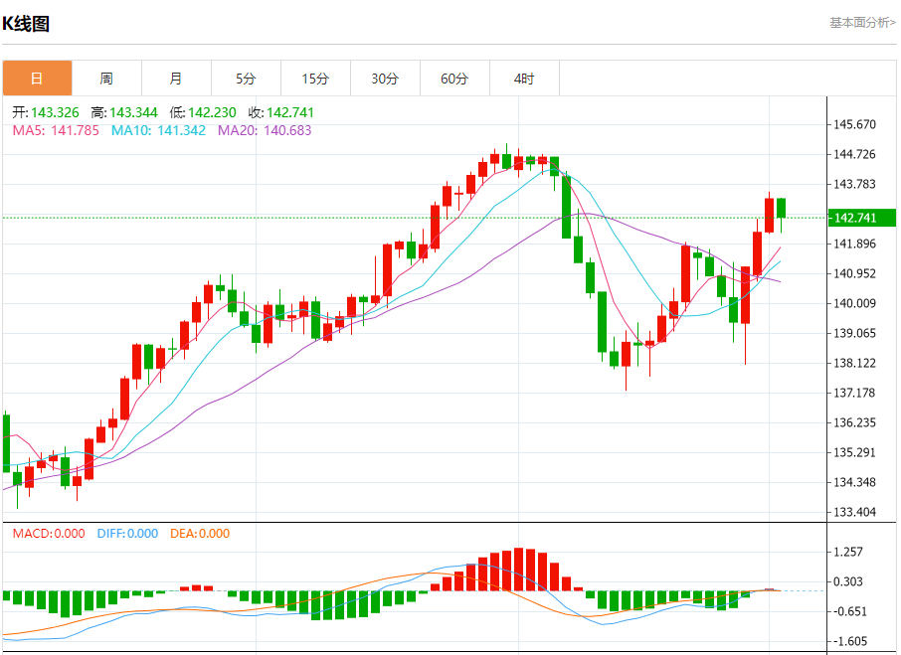Click the 136.235 price axis label
The image size is (901, 655).
pyautogui.click(x=854, y=422)
